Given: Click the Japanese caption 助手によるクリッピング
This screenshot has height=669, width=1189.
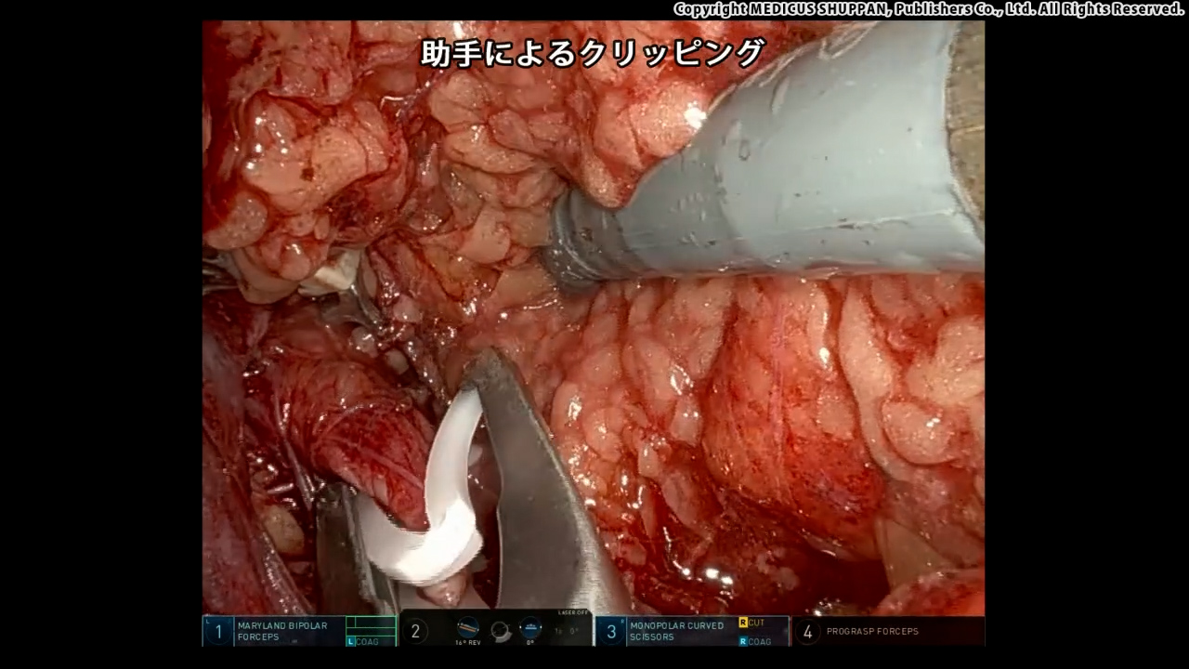Looking at the screenshot, I should 593,53.
